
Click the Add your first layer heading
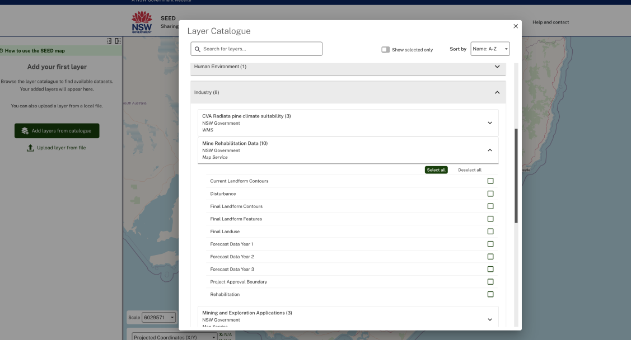pos(57,67)
